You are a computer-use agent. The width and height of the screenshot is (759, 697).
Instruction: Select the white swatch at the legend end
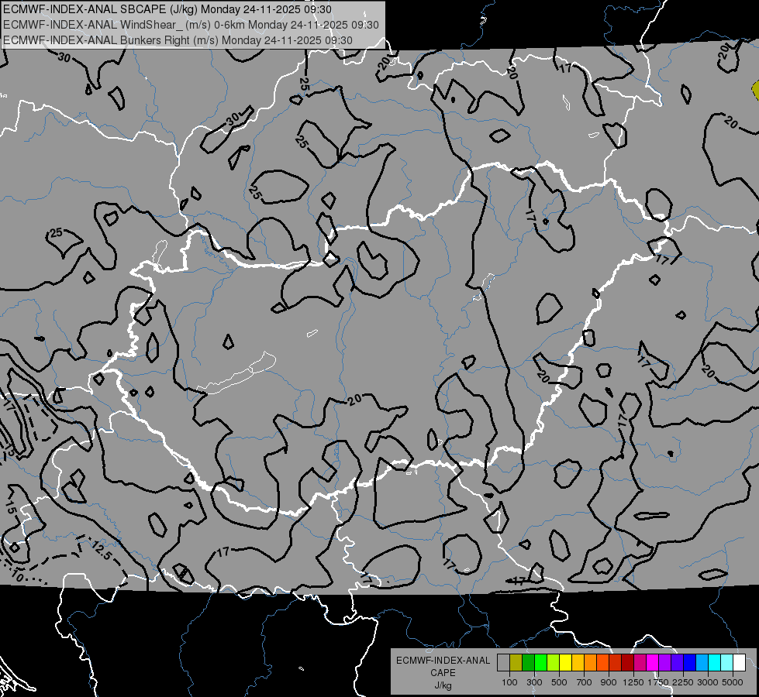739,662
